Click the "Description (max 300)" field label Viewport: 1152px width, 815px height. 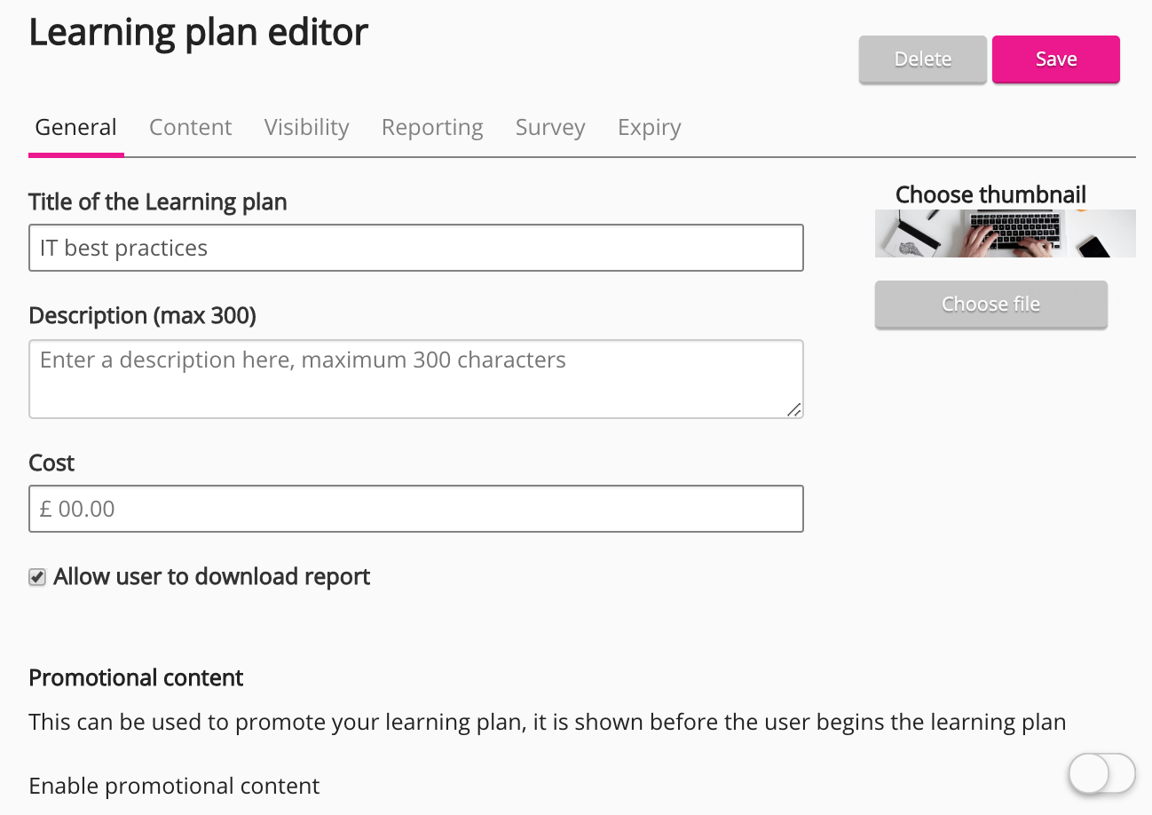click(x=142, y=316)
